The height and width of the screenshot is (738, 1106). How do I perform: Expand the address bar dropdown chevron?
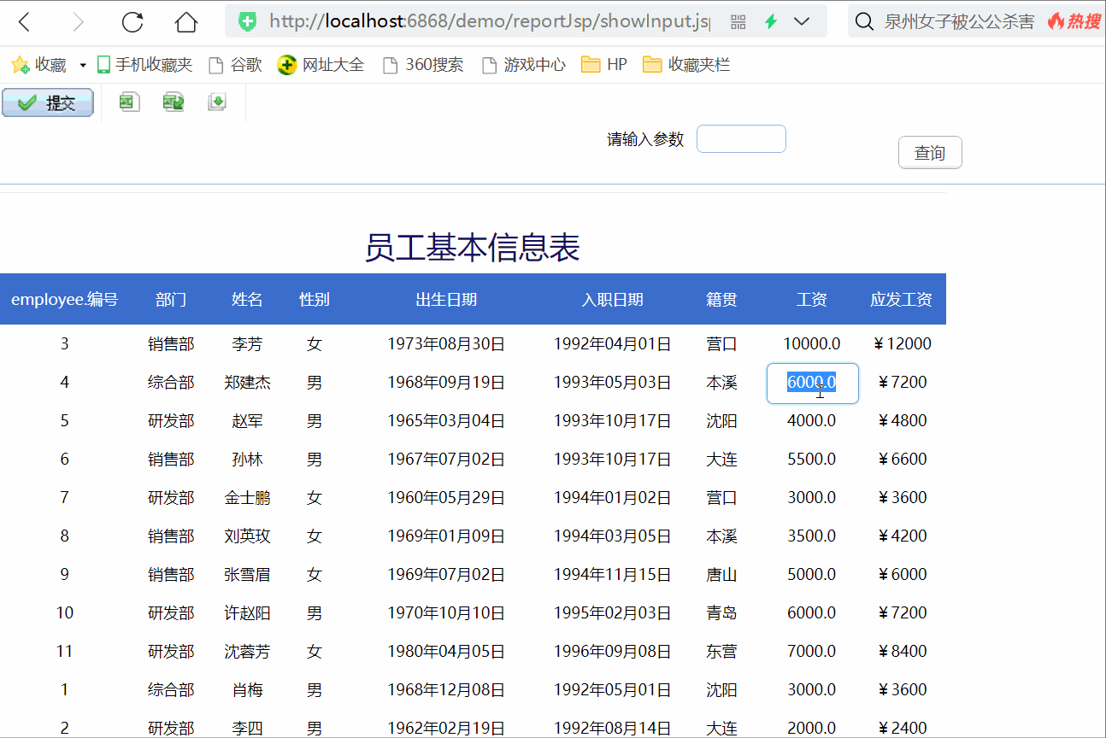pos(802,22)
